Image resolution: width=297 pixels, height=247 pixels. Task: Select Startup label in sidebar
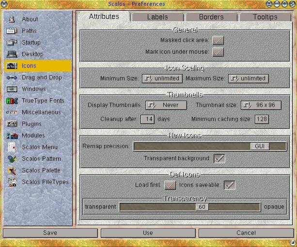pyautogui.click(x=31, y=43)
